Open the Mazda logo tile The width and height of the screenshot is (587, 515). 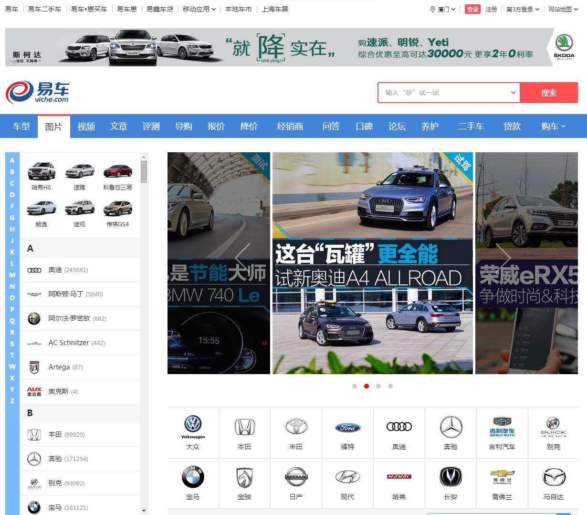[x=554, y=483]
